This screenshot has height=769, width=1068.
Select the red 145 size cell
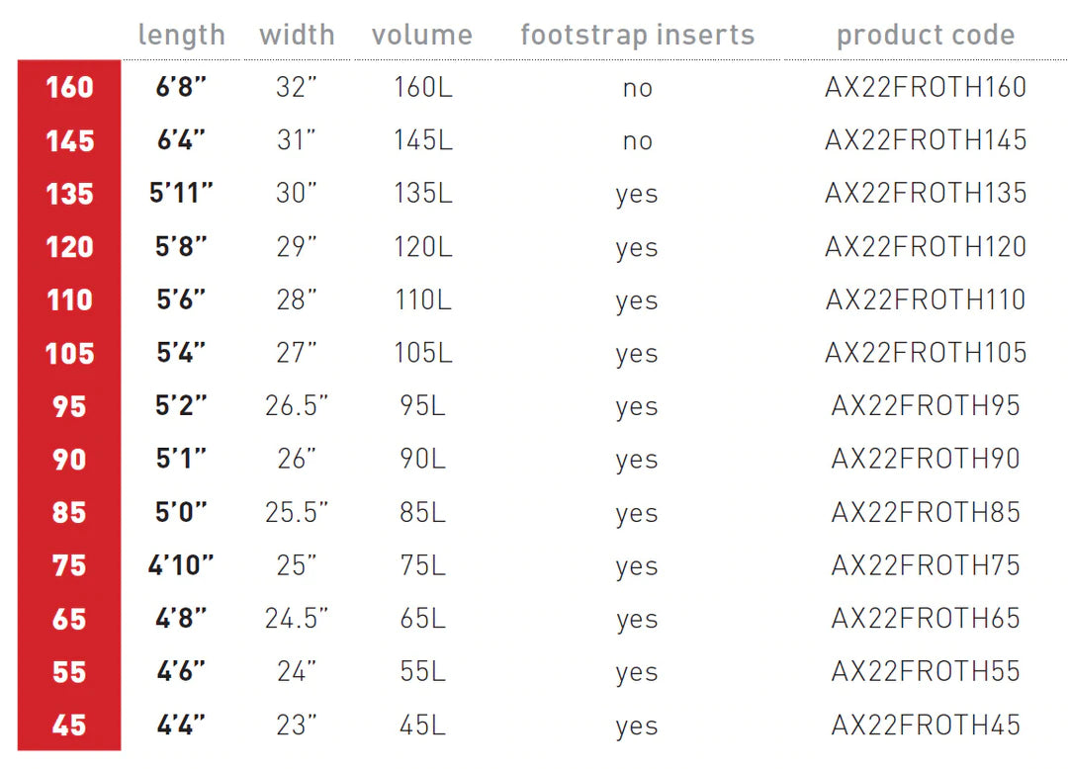click(69, 140)
